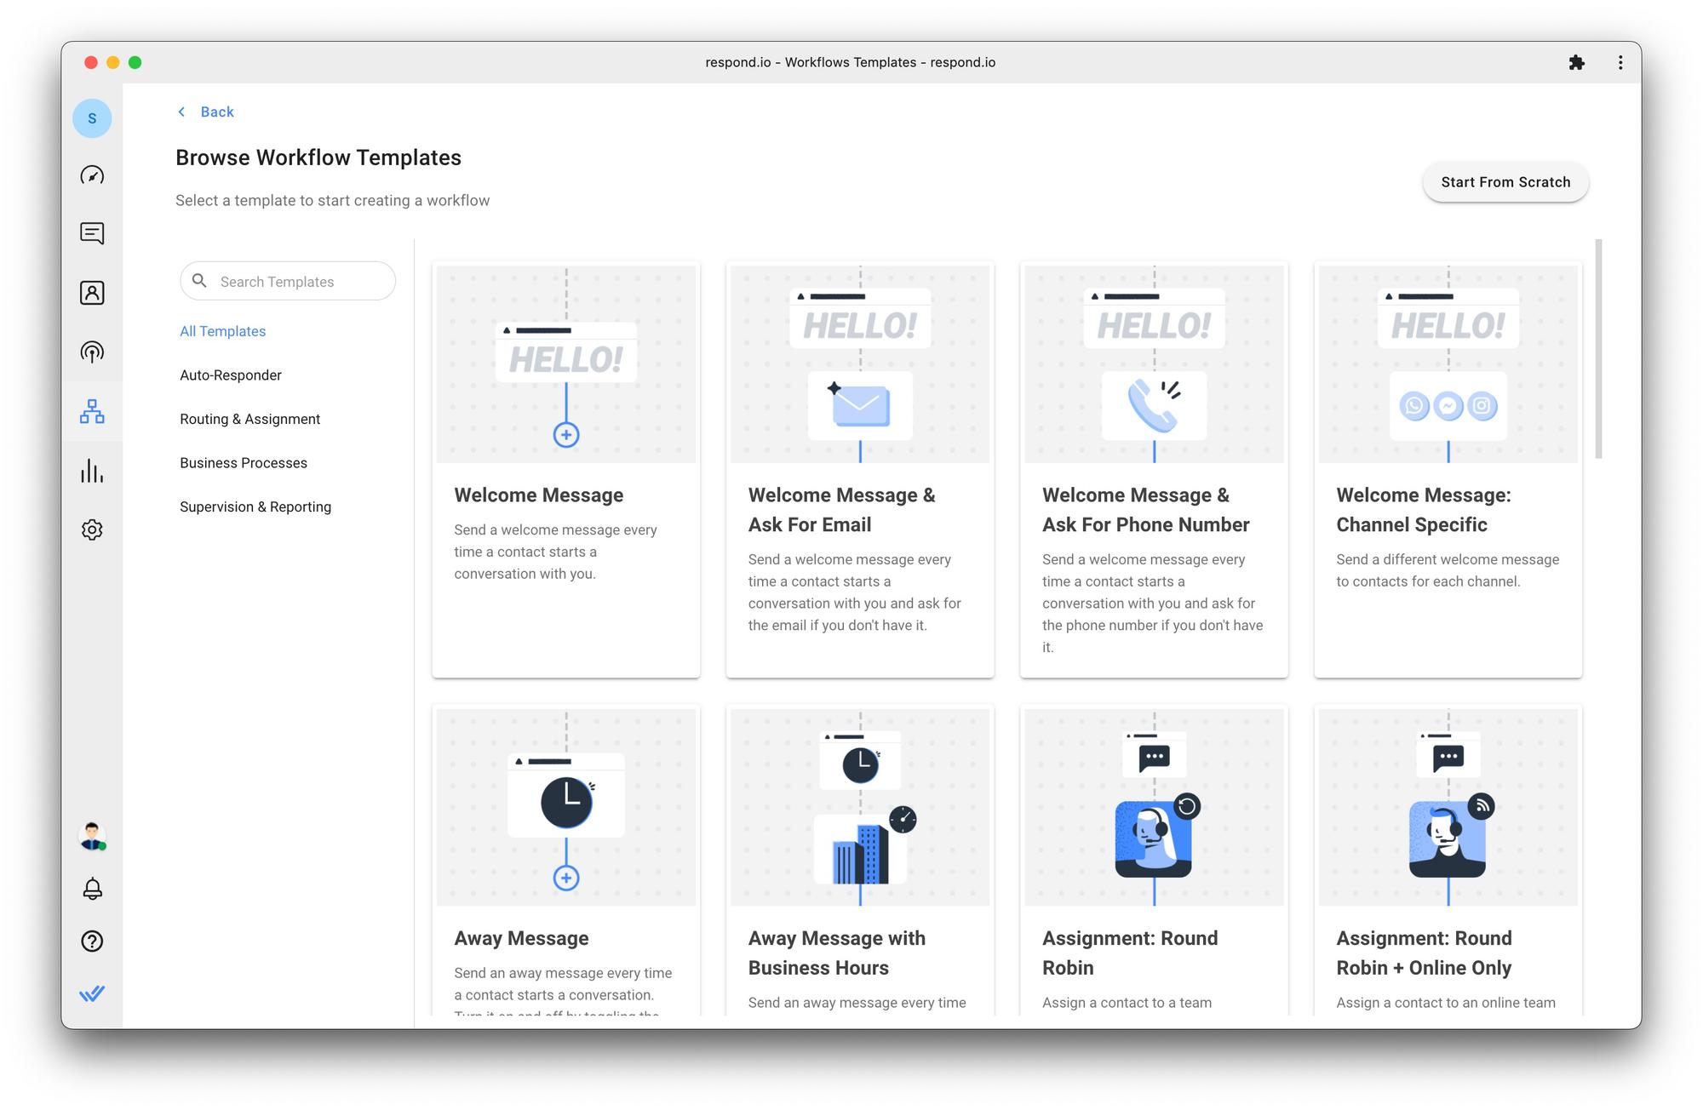Image resolution: width=1703 pixels, height=1110 pixels.
Task: Click the double checkmark icon
Action: tap(93, 993)
